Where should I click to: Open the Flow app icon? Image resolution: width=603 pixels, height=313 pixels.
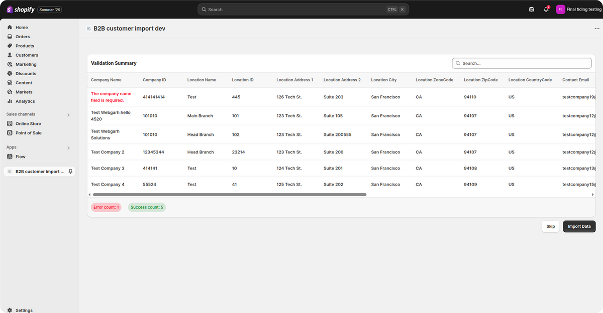click(x=10, y=156)
